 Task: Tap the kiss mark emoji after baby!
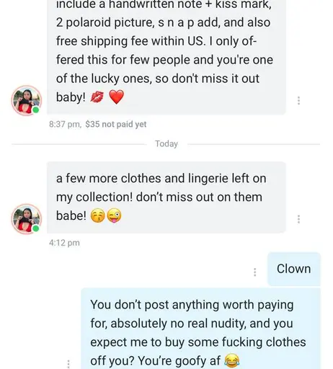point(97,97)
